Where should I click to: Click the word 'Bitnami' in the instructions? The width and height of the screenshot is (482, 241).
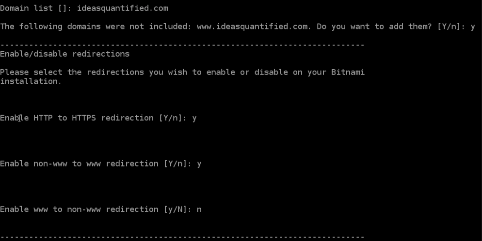point(348,73)
